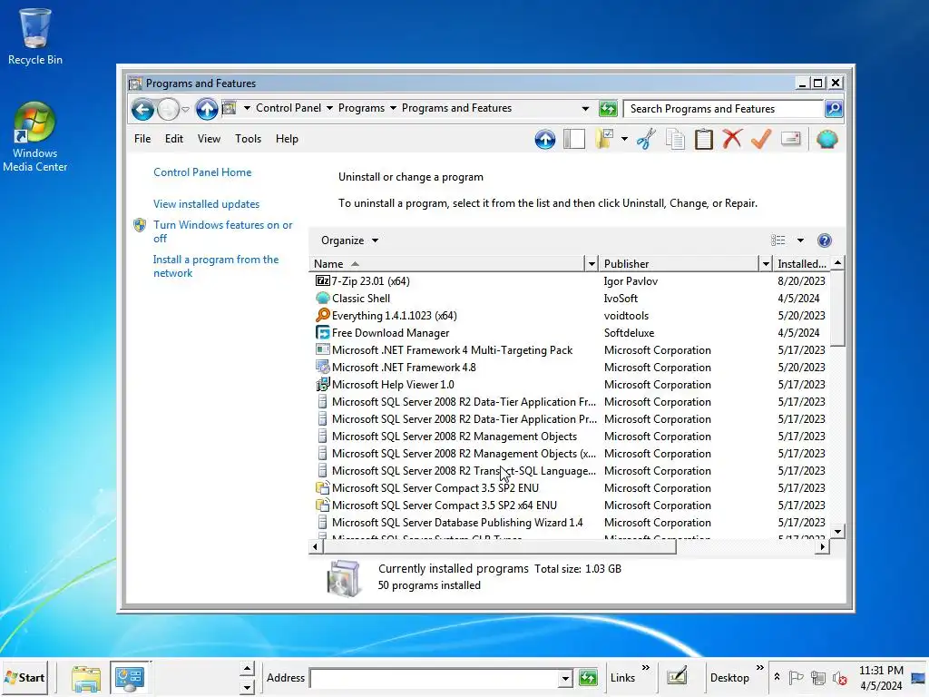Click the Back arrow in Programs and Features

point(142,109)
